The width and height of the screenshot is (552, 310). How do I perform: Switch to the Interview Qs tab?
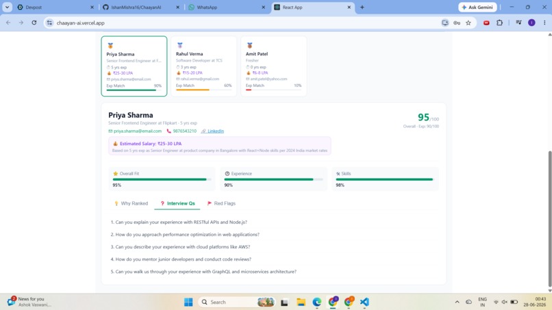(x=177, y=203)
